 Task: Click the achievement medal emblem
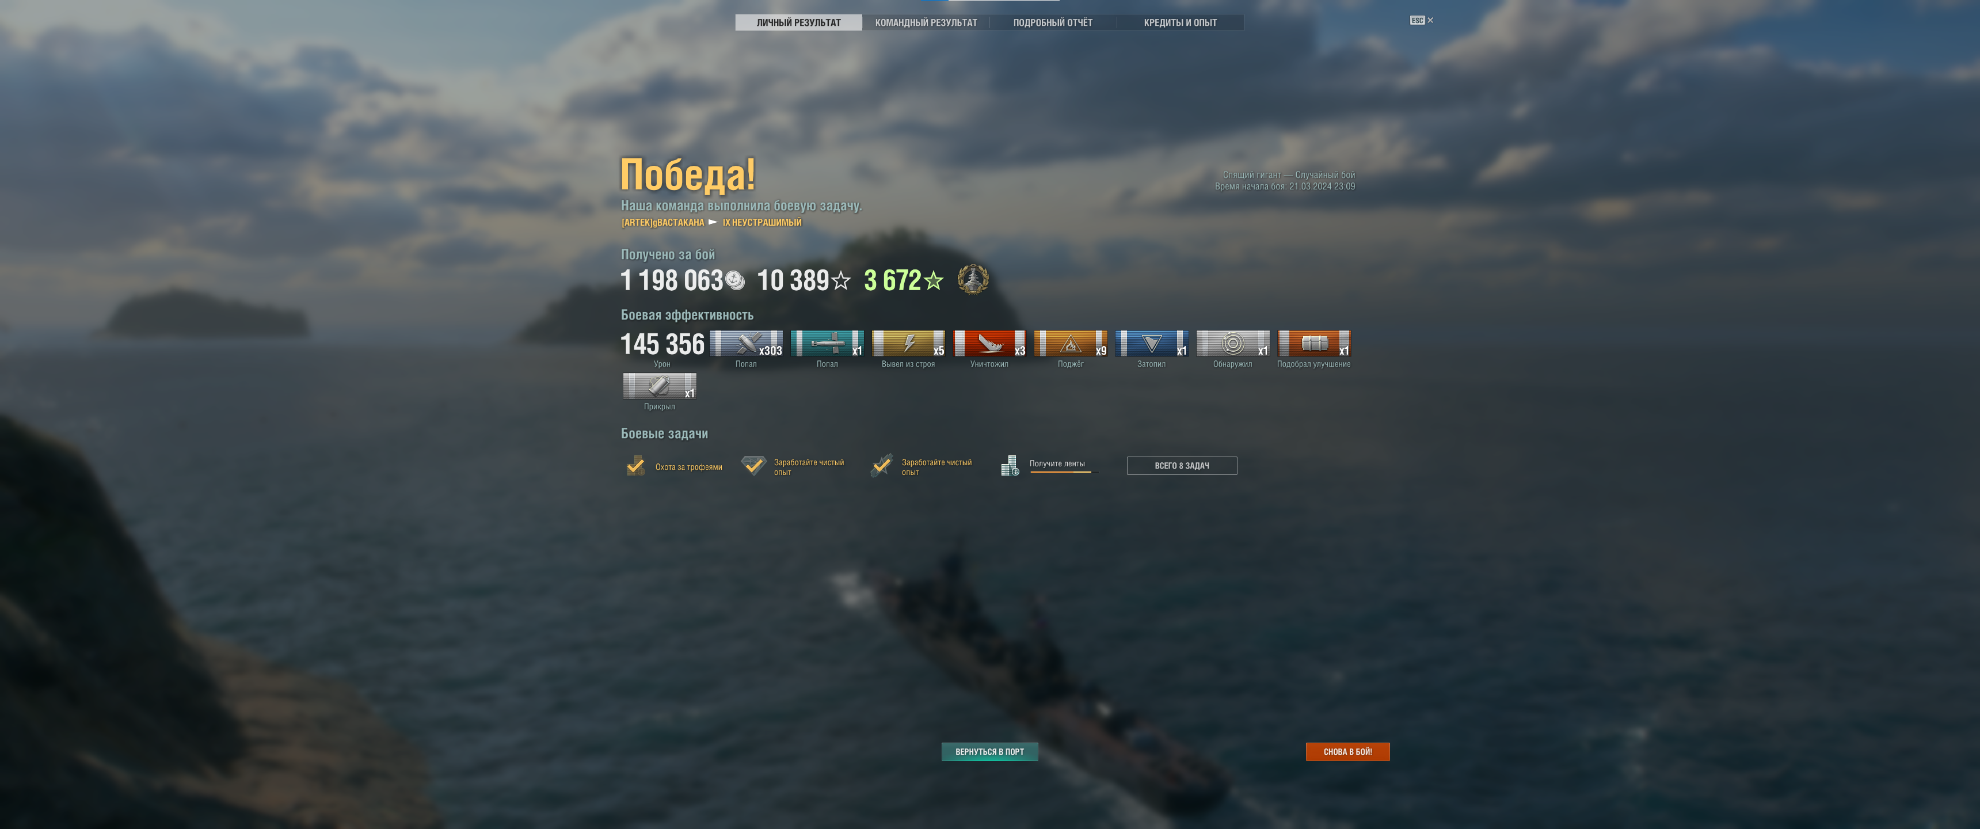[973, 279]
